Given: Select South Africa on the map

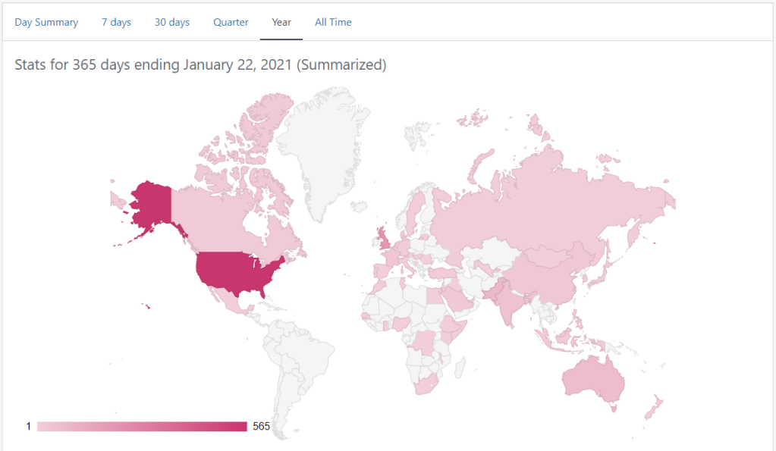Looking at the screenshot, I should (425, 384).
